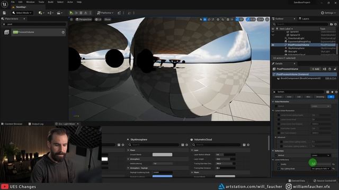Open the Perspective view mode dropdown
339x190 pixels.
pos(84,20)
